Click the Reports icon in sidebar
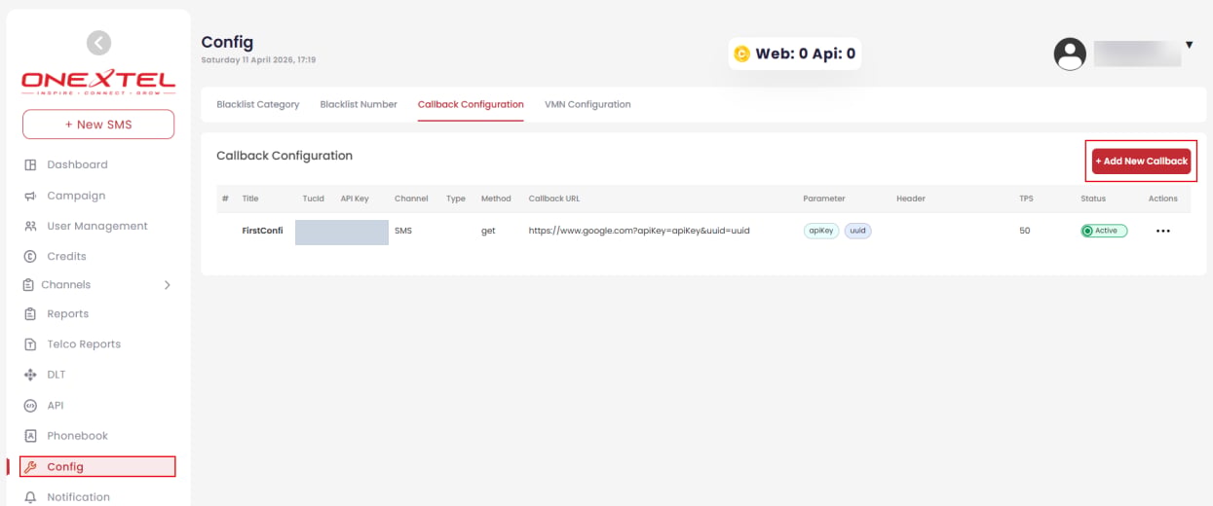The width and height of the screenshot is (1213, 506). (30, 314)
